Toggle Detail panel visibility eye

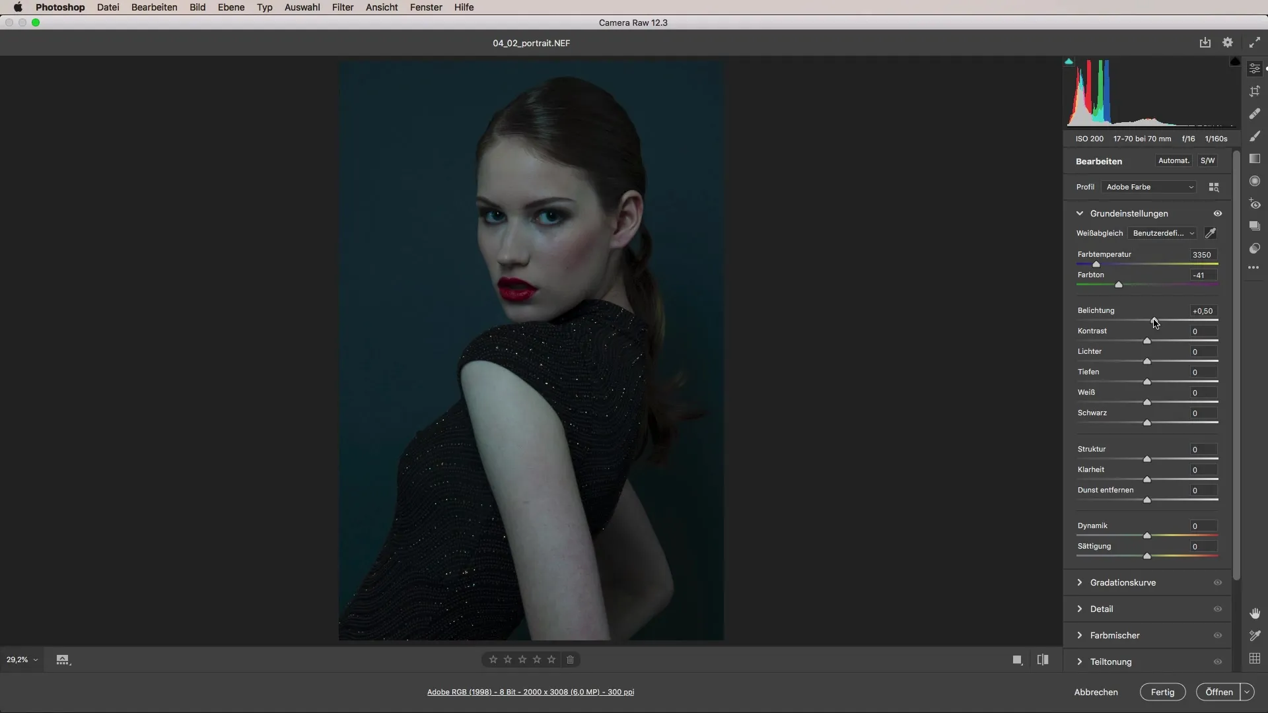point(1218,609)
